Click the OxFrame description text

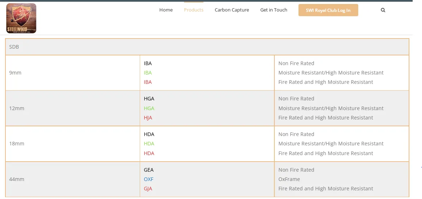(x=289, y=179)
